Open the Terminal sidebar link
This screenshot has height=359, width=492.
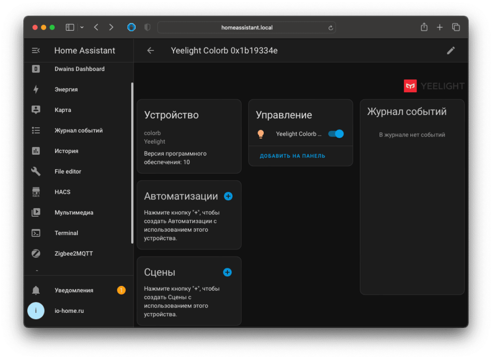[x=78, y=233]
